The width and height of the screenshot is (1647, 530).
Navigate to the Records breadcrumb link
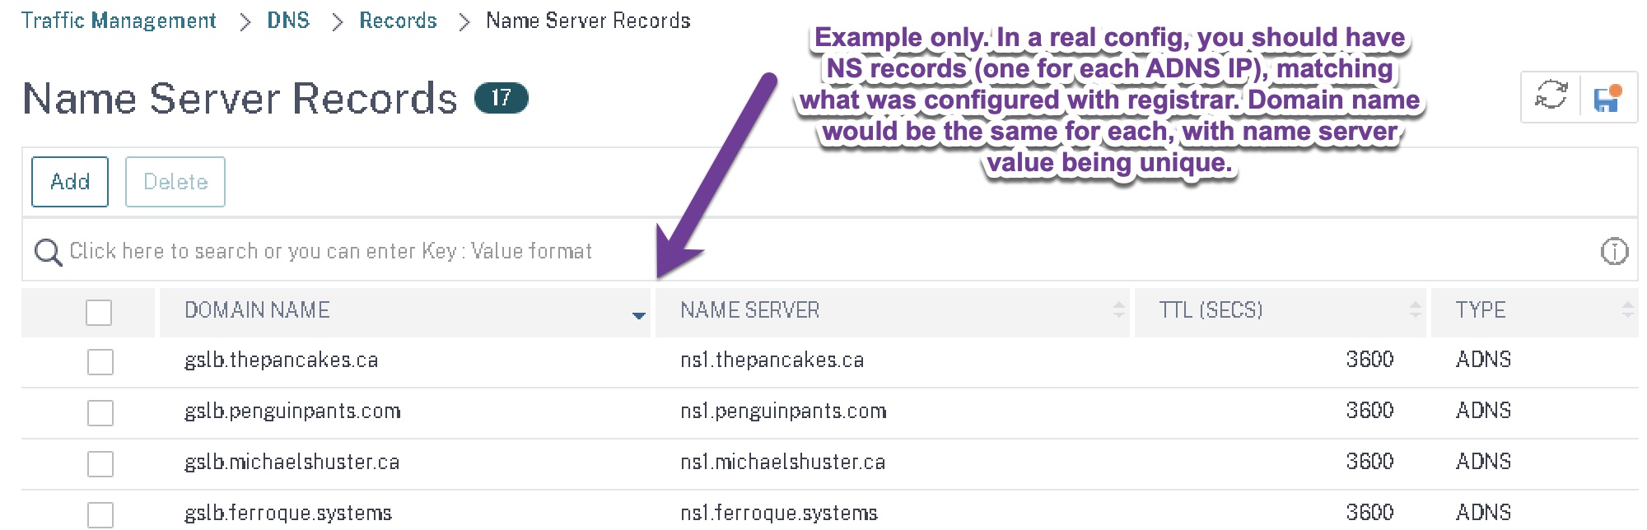pyautogui.click(x=398, y=21)
